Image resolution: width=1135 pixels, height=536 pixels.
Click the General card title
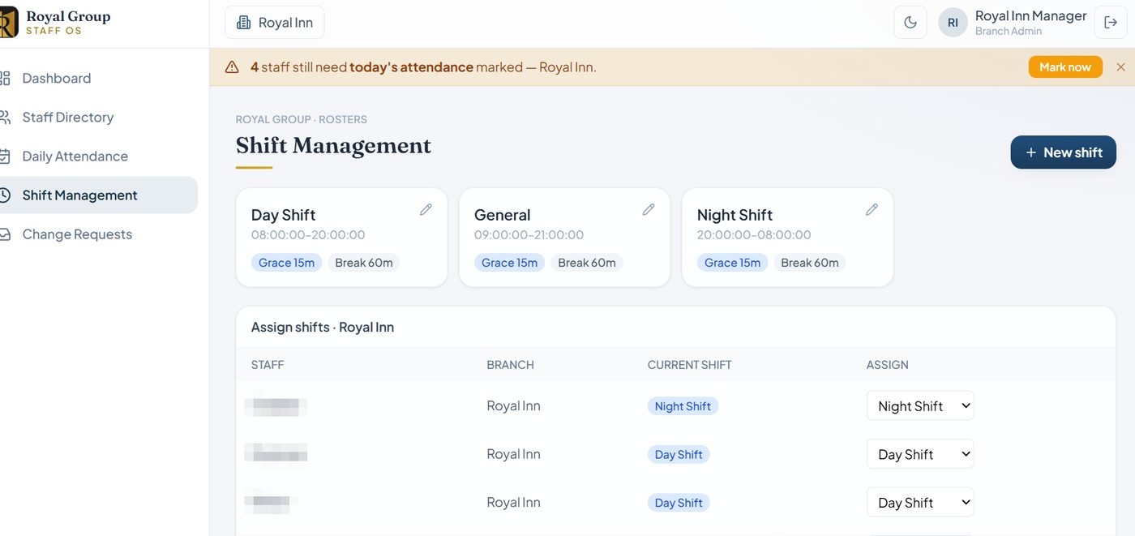[502, 215]
